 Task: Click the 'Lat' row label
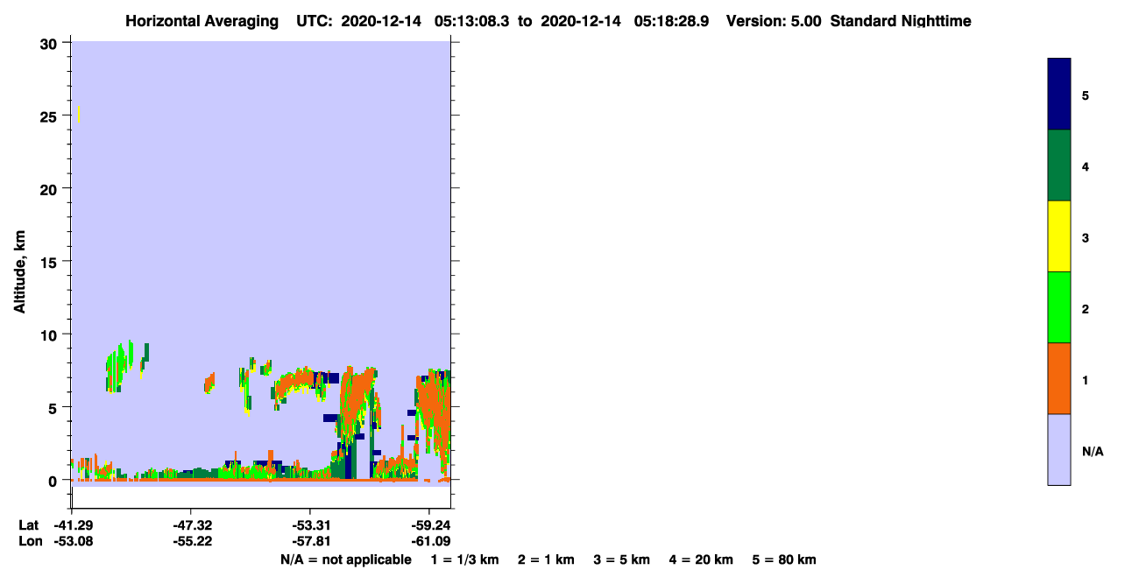point(28,525)
